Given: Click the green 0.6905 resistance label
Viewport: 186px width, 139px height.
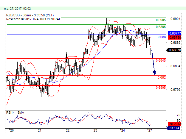Looking at the screenshot, I should (x=161, y=20).
